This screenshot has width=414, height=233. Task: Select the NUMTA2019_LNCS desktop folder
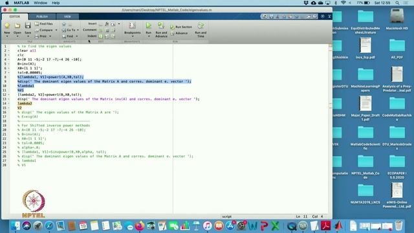(365, 194)
